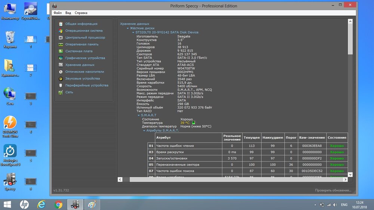This screenshot has height=210, width=374.
Task: Collapse the ST320LT0 20-9YG142 disk node
Action: (x=133, y=33)
